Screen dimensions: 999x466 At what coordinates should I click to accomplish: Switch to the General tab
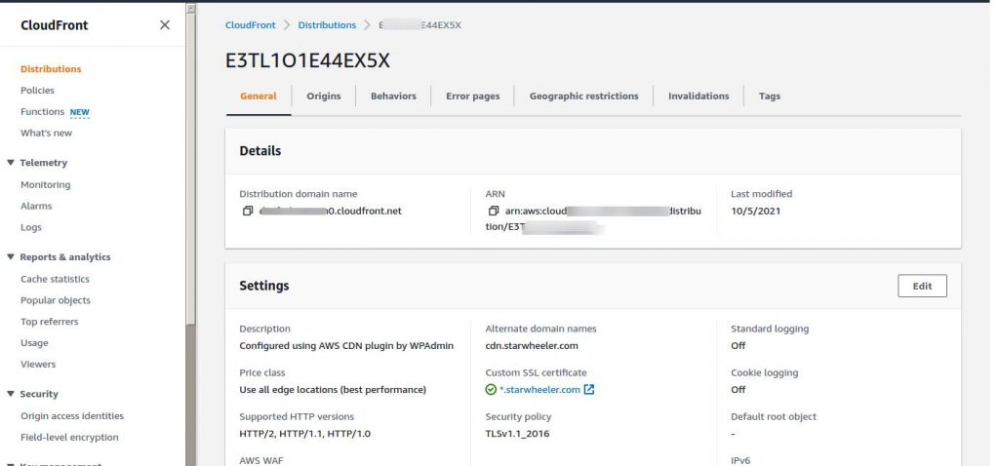tap(258, 97)
